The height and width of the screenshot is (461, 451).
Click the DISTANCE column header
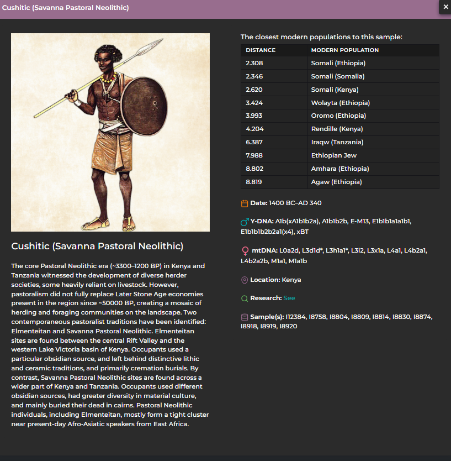click(x=274, y=50)
